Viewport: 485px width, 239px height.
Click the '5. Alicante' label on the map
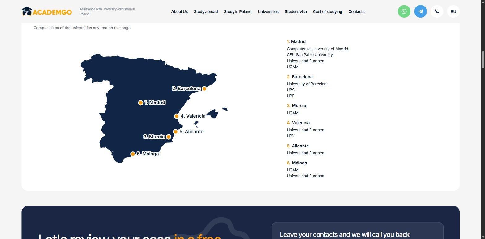point(191,132)
